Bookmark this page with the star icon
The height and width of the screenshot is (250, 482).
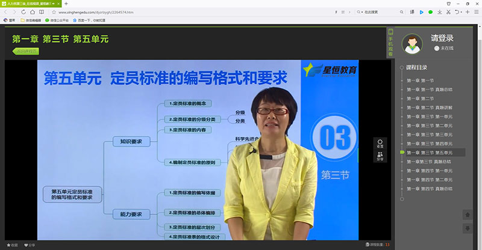tap(54, 12)
